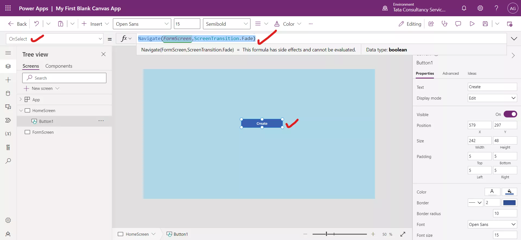
Task: Click the Insert plus icon in sidebar
Action: click(x=8, y=80)
